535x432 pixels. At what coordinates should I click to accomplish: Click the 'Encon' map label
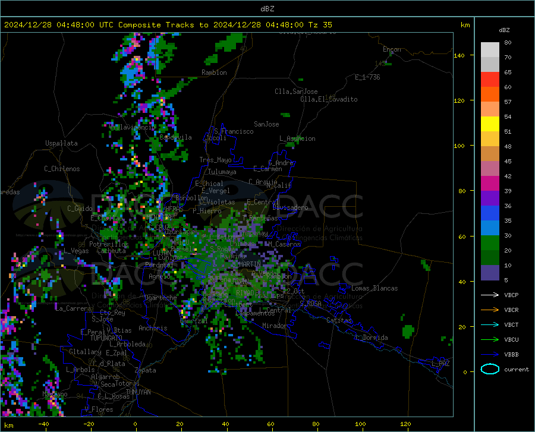[x=392, y=49]
